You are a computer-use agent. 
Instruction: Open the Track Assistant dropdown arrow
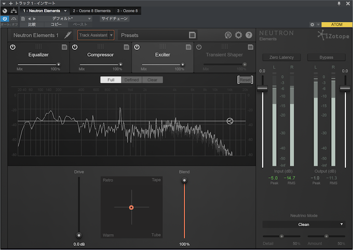[111, 35]
